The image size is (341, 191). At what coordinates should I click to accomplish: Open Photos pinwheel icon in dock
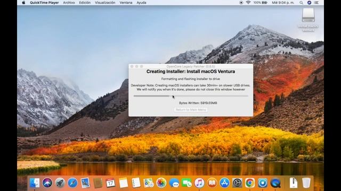161,183
